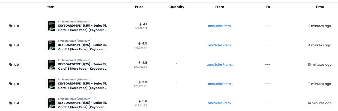The height and width of the screenshot is (111, 338).
Task: Click the List tag icon in the 4.8 ETH row
Action: coord(11,65)
